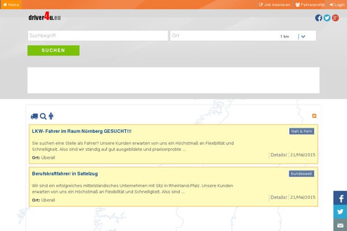Open Details! for Nürnberg LKW listing
The width and height of the screenshot is (347, 231).
point(279,155)
